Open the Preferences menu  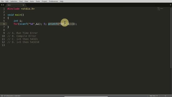tap(53, 1)
